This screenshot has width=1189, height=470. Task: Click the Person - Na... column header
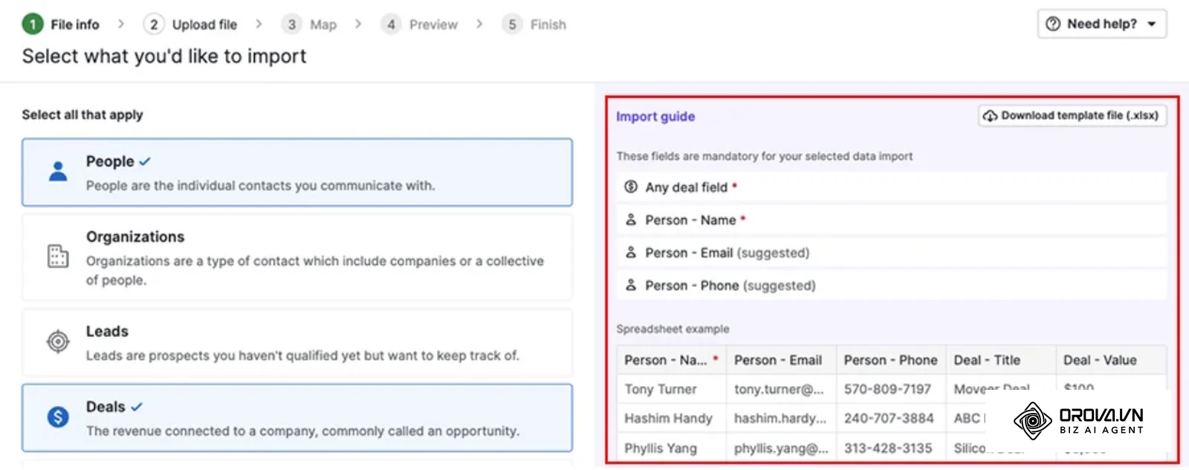(671, 360)
